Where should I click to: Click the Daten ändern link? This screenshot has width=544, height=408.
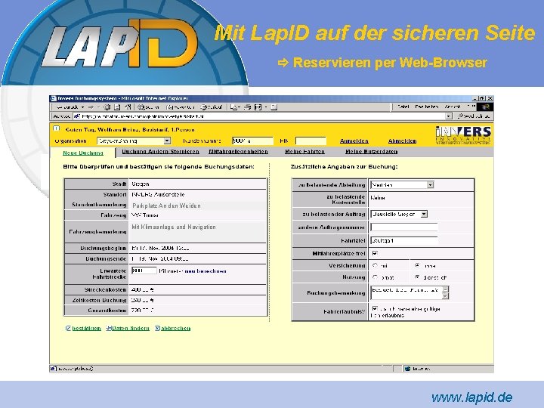click(x=131, y=328)
